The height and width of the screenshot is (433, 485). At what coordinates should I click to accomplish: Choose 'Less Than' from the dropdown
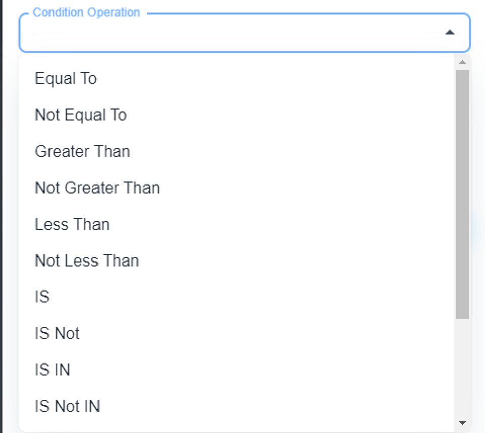tap(72, 225)
